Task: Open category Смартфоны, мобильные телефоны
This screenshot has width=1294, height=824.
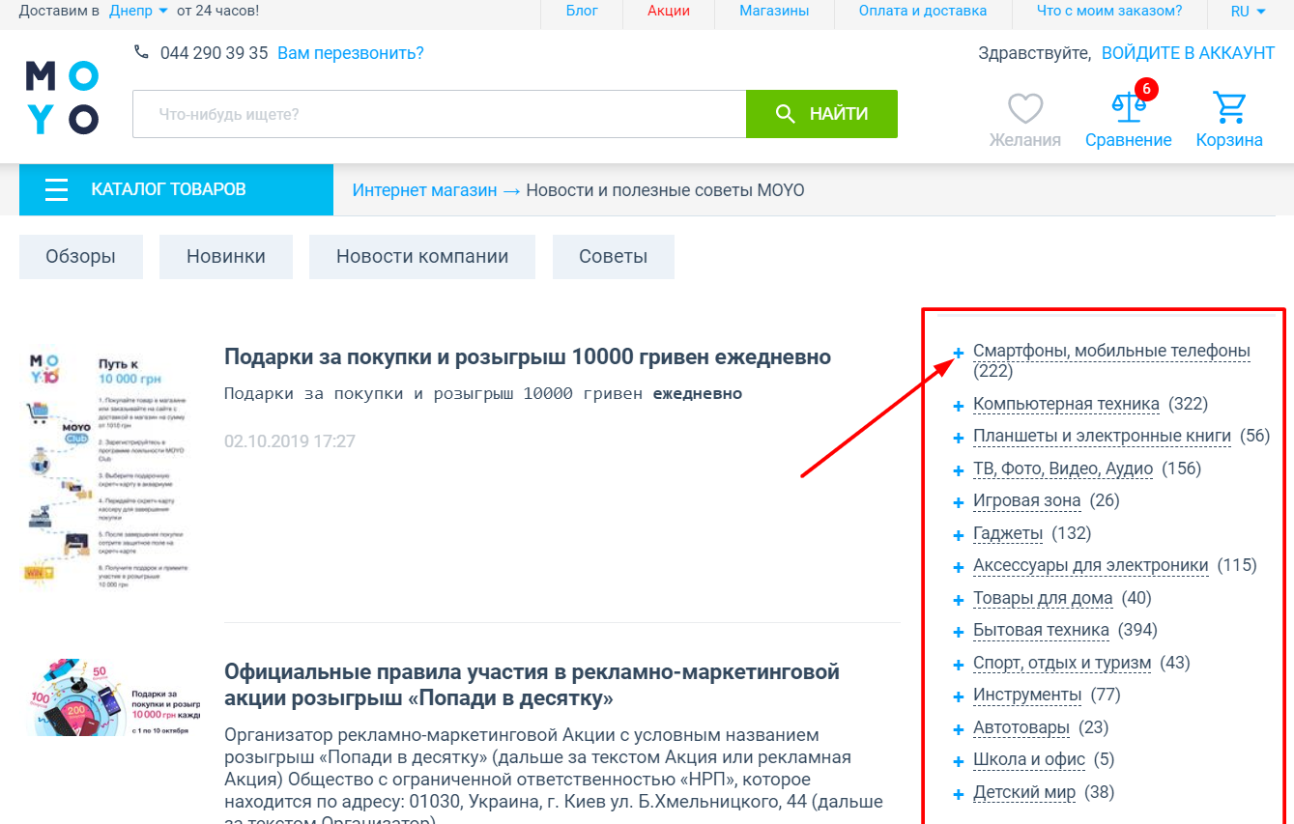Action: (1111, 351)
